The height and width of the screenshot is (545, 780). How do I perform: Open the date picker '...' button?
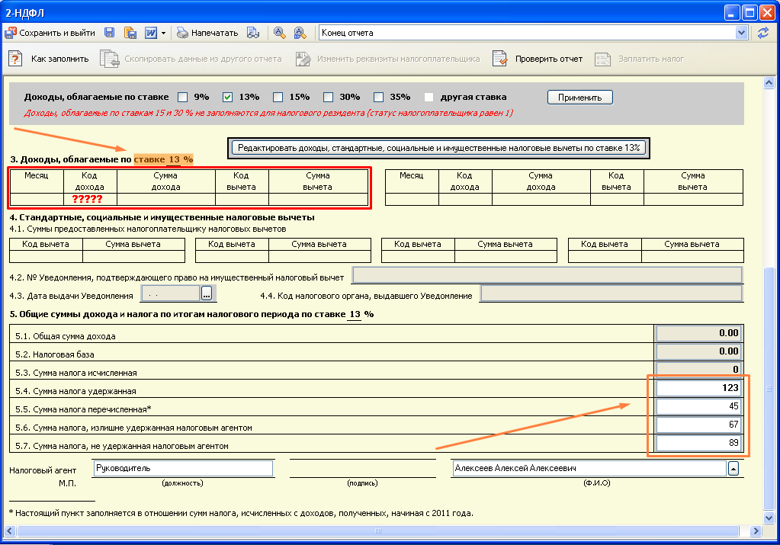click(207, 294)
